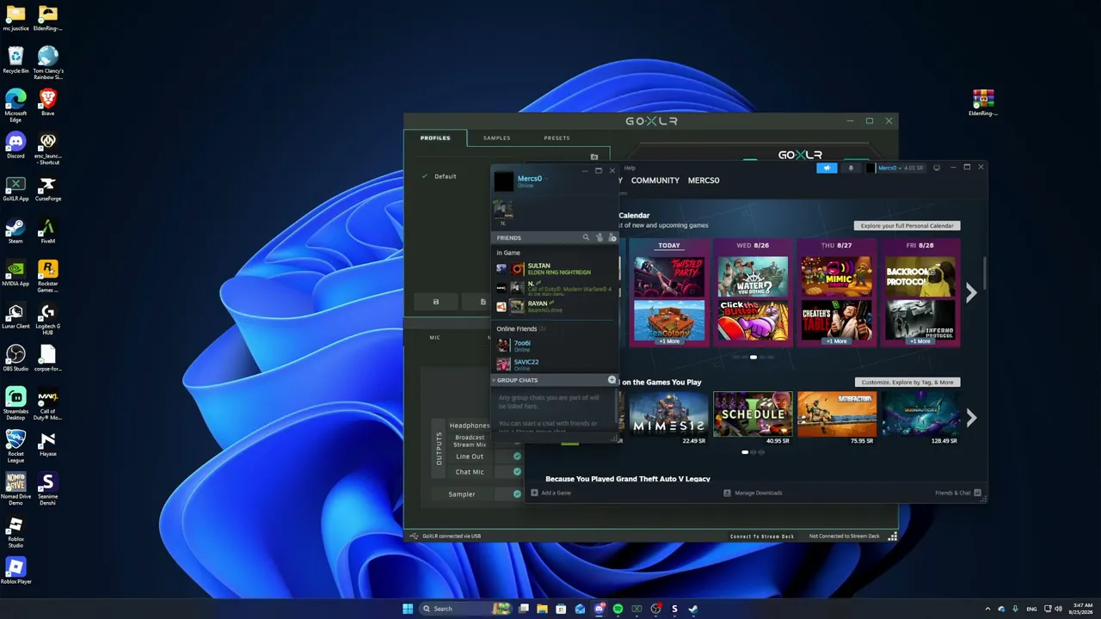
Task: Select Lunar Client desktop icon
Action: pyautogui.click(x=15, y=316)
